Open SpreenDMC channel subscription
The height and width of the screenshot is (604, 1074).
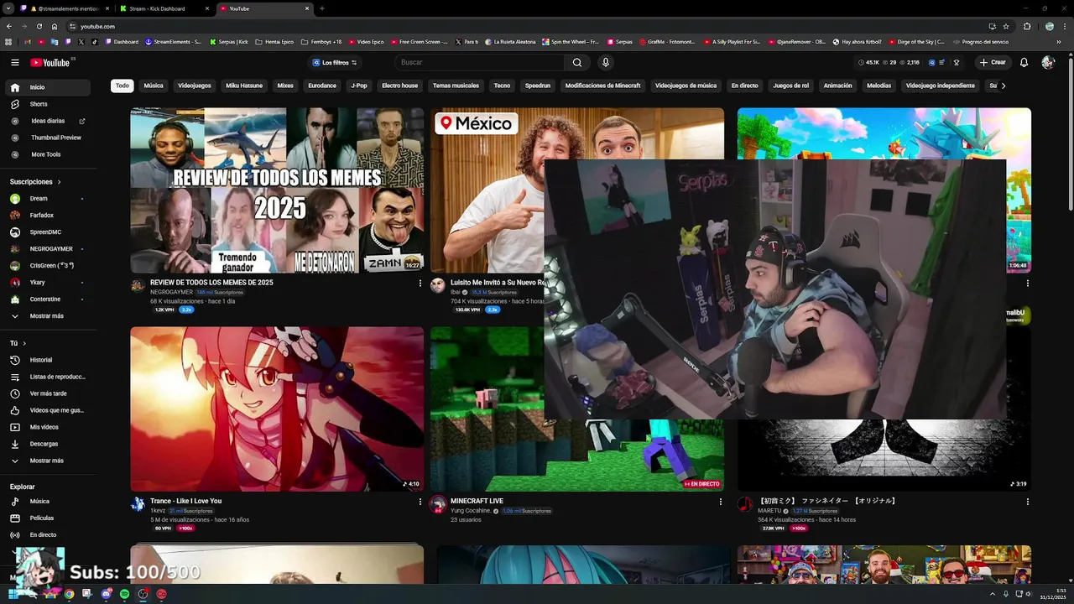pyautogui.click(x=47, y=232)
